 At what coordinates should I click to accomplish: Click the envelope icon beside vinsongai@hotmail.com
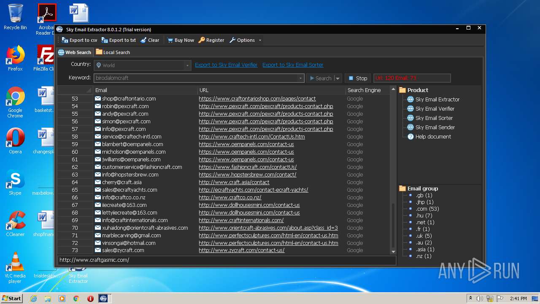[x=98, y=243]
